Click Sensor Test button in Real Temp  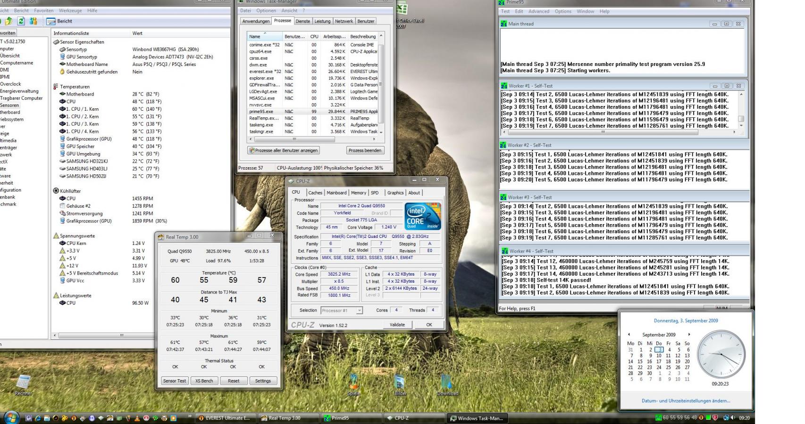click(x=175, y=381)
